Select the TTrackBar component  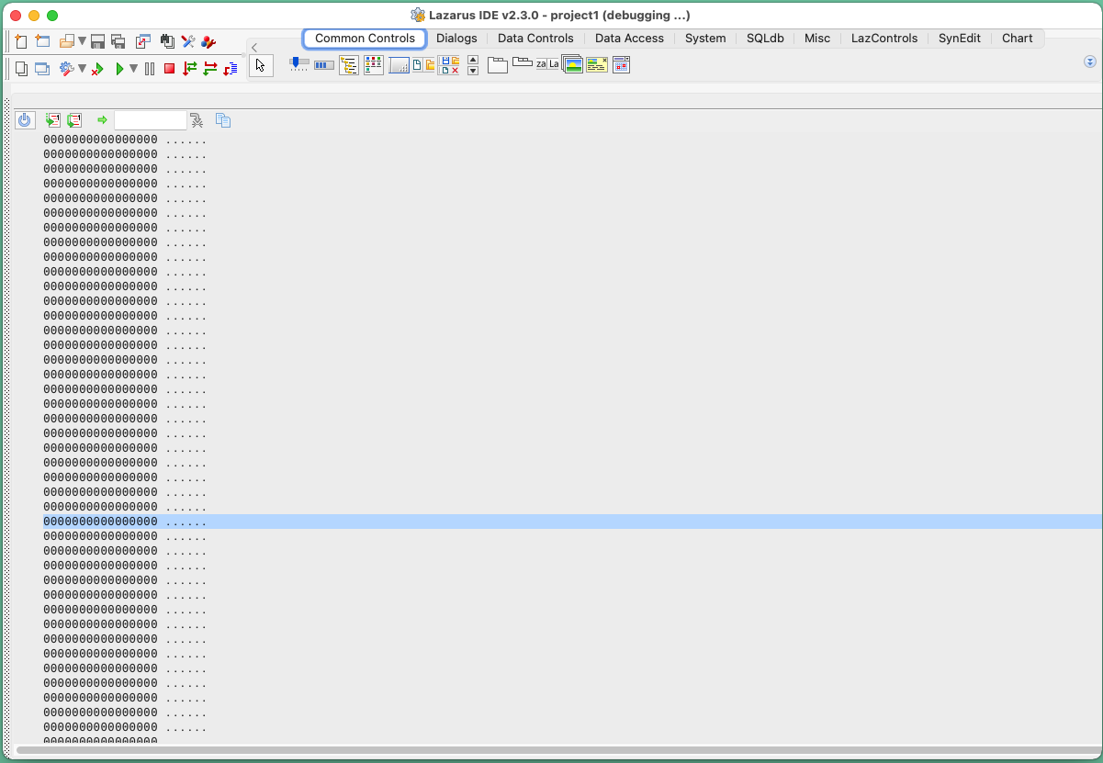(299, 64)
